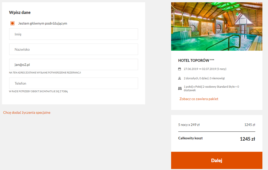
Task: Click the person icon next to guests
Action: pyautogui.click(x=180, y=78)
